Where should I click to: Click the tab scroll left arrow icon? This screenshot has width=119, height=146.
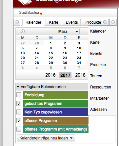[x=17, y=22]
